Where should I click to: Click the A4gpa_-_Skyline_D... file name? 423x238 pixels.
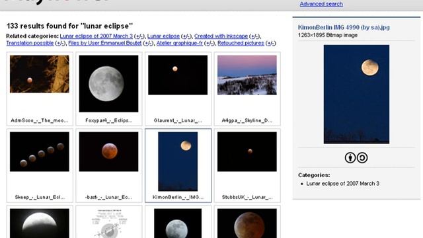point(247,120)
